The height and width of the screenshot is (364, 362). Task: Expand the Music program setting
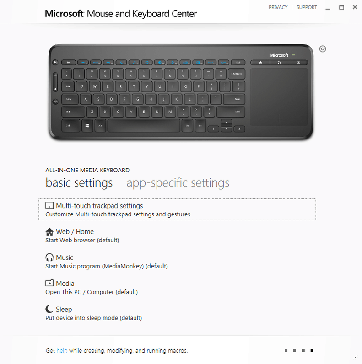(107, 262)
